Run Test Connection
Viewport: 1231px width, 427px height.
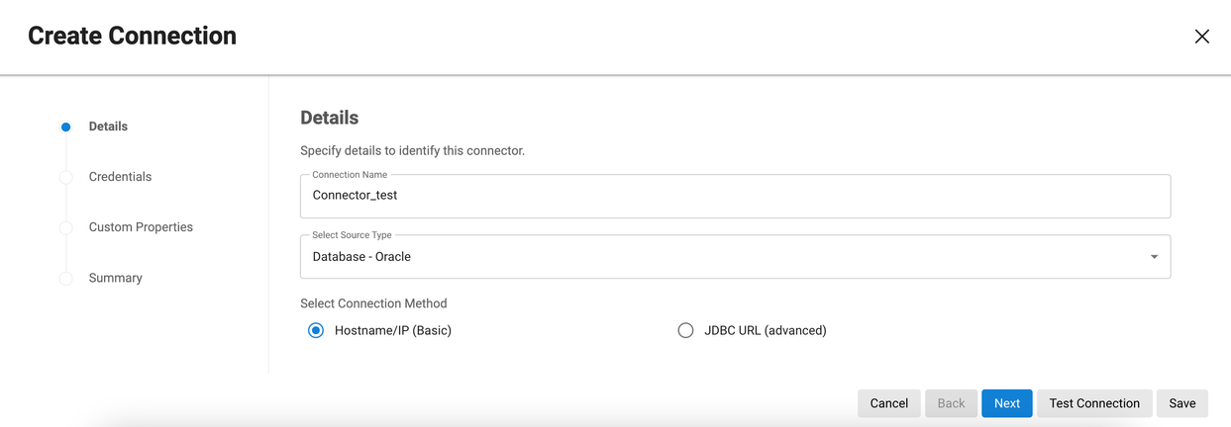[x=1094, y=403]
